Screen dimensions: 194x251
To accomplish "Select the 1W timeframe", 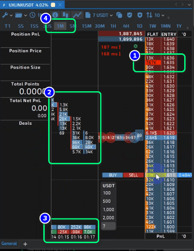I will pos(153,26).
